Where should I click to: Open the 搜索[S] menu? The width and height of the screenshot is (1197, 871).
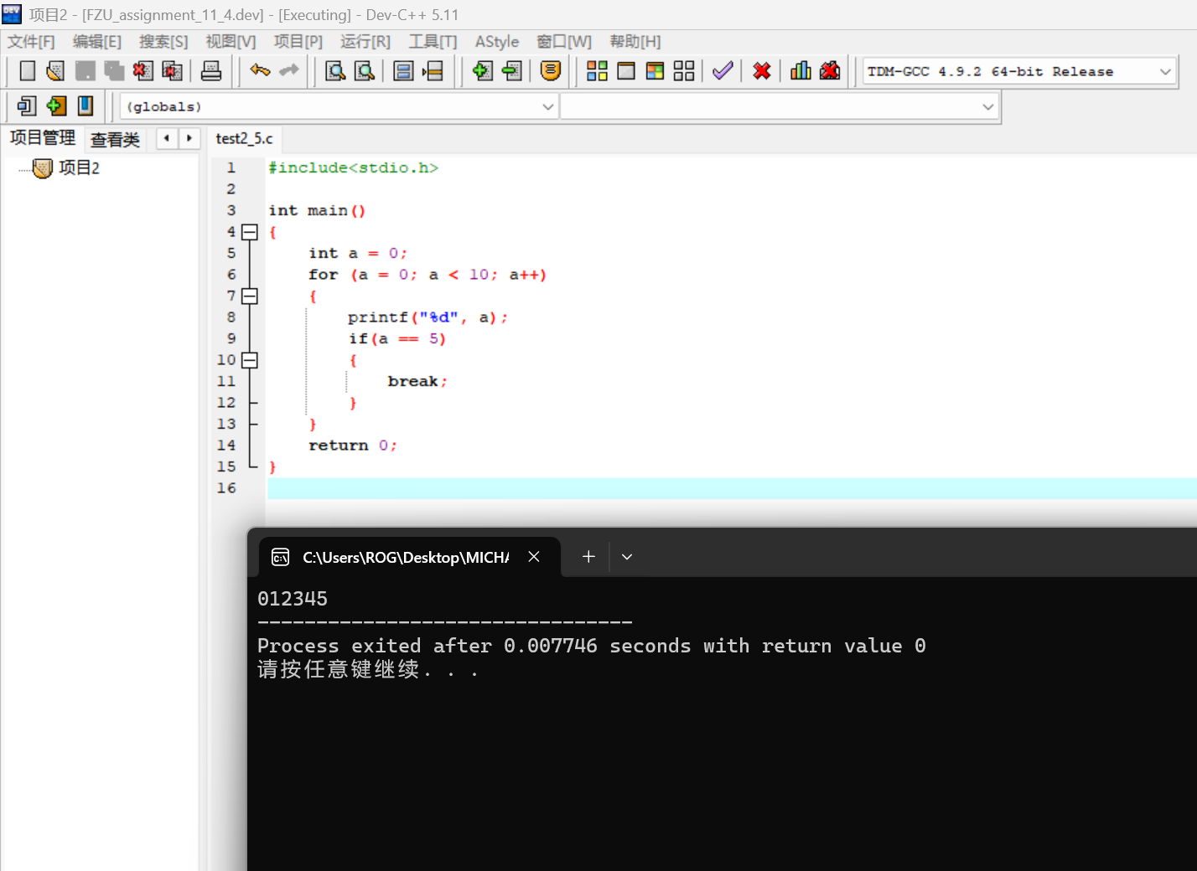pos(163,42)
